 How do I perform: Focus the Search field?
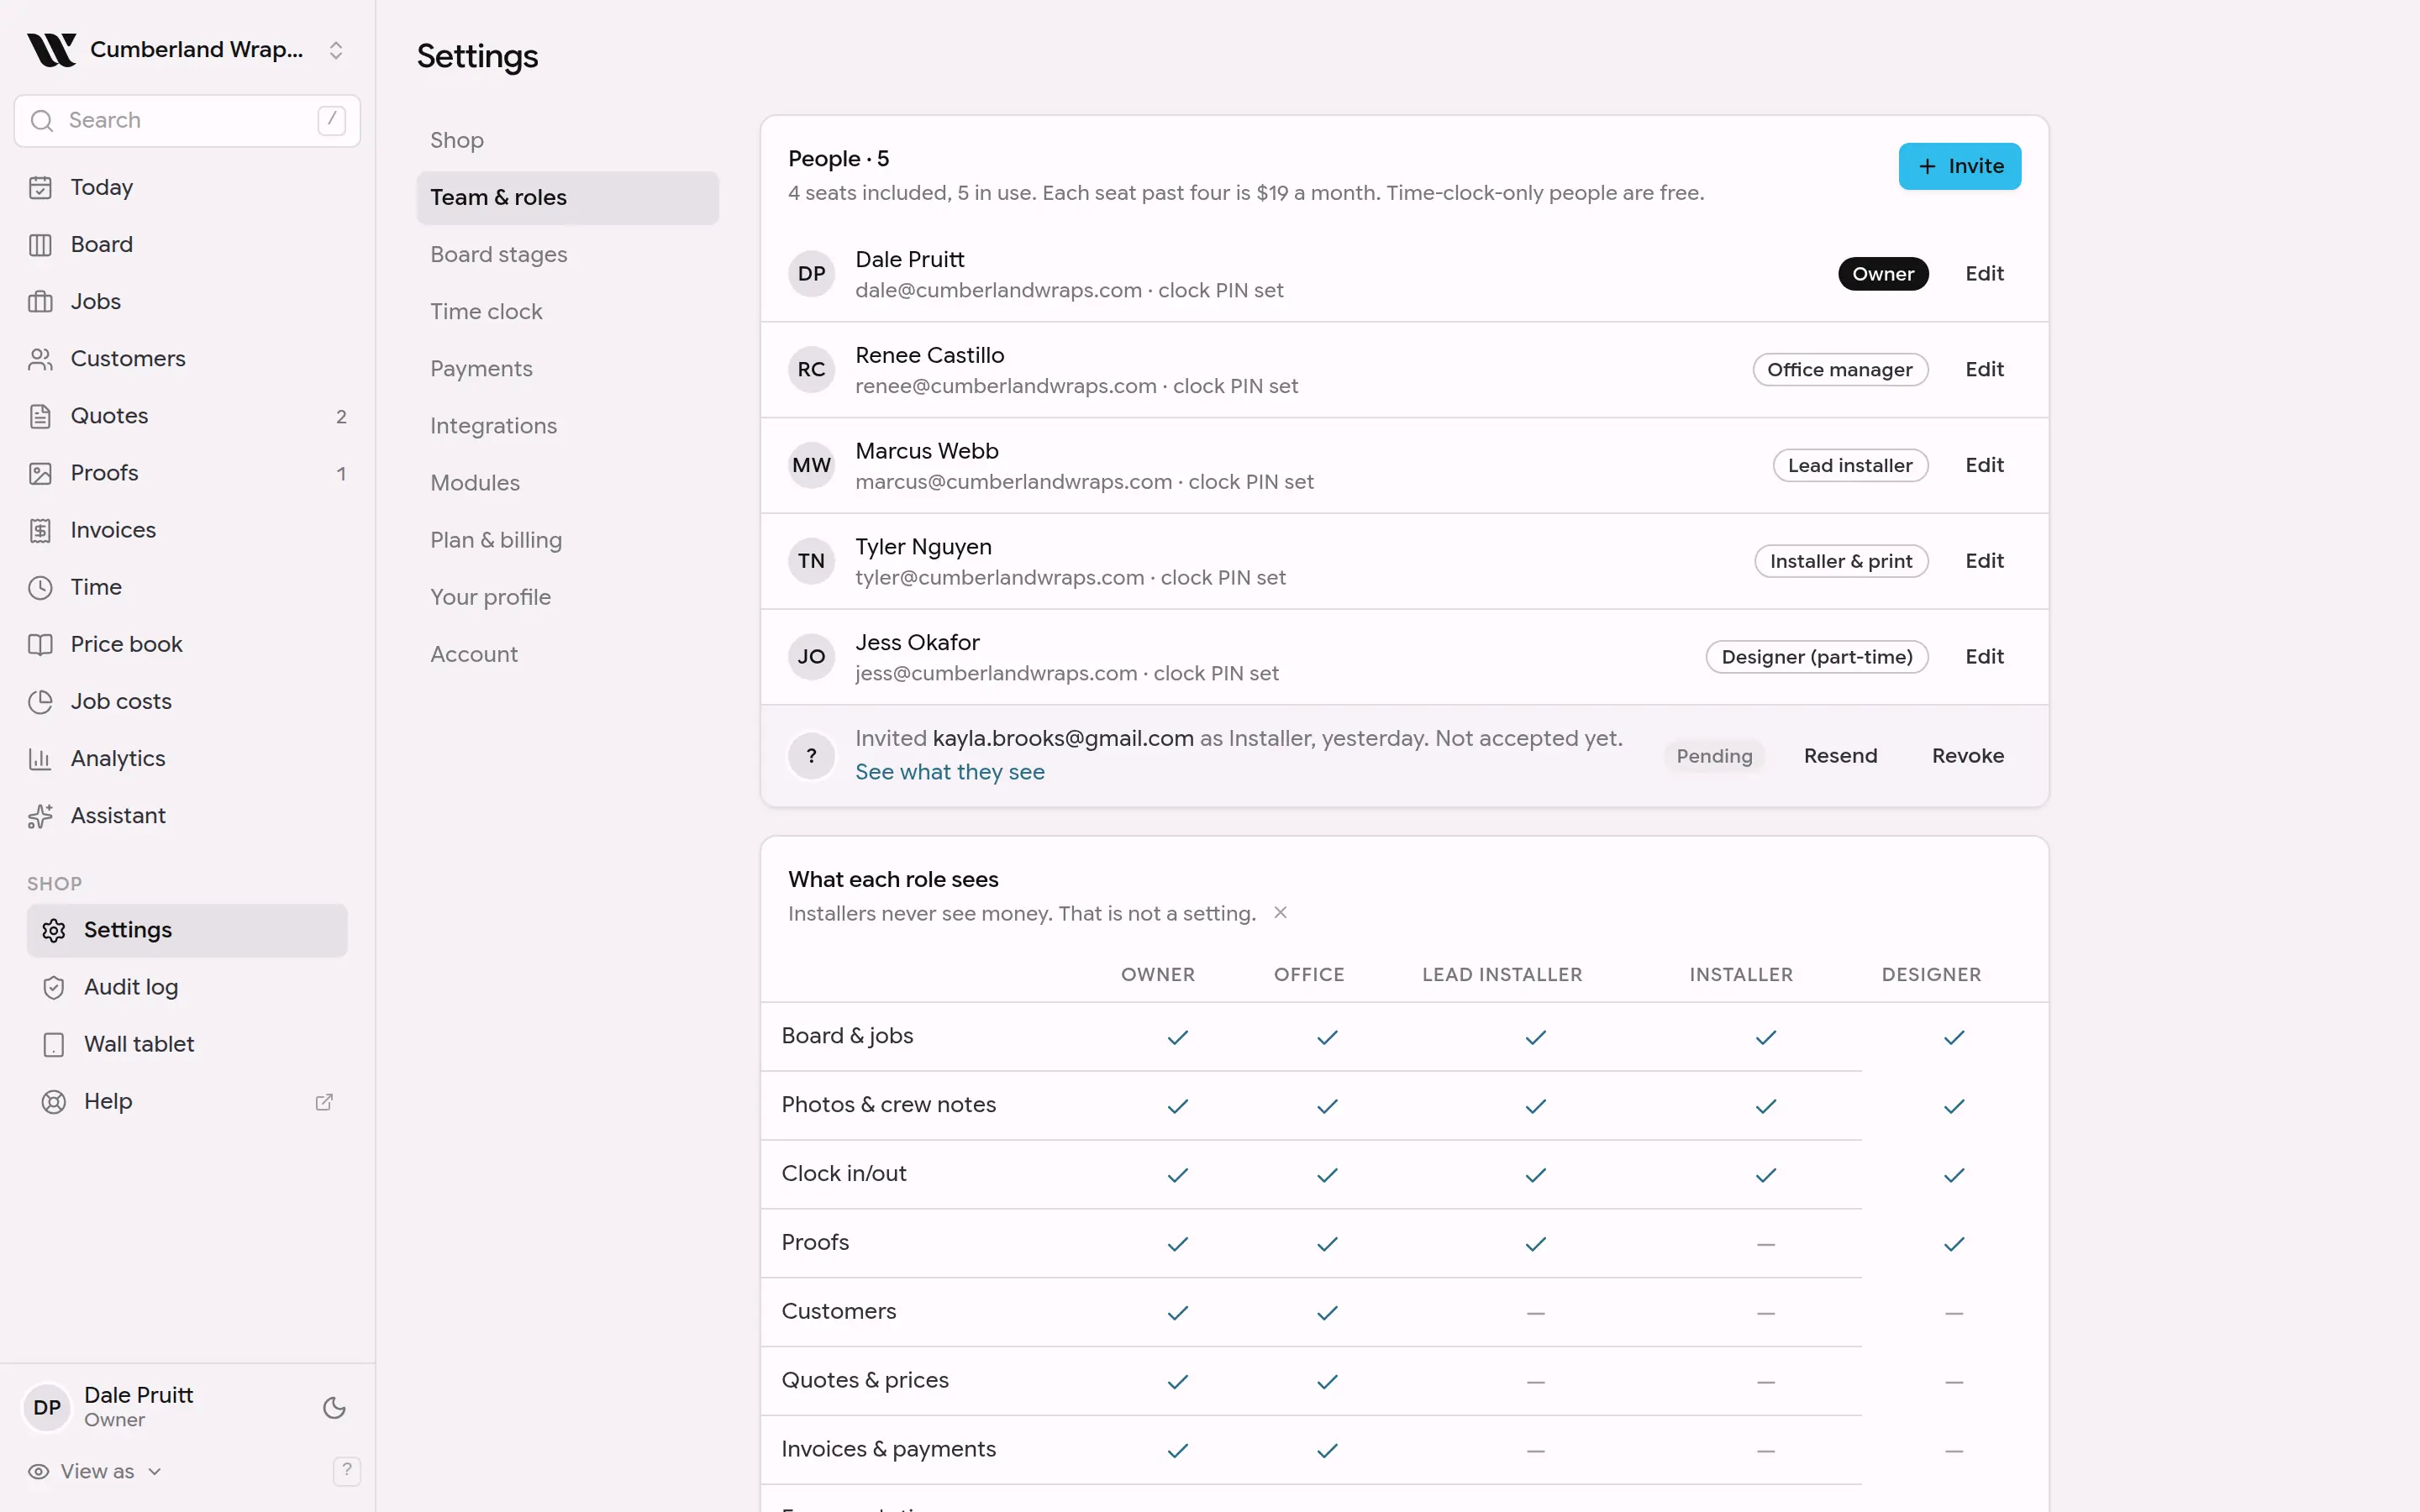(x=187, y=120)
